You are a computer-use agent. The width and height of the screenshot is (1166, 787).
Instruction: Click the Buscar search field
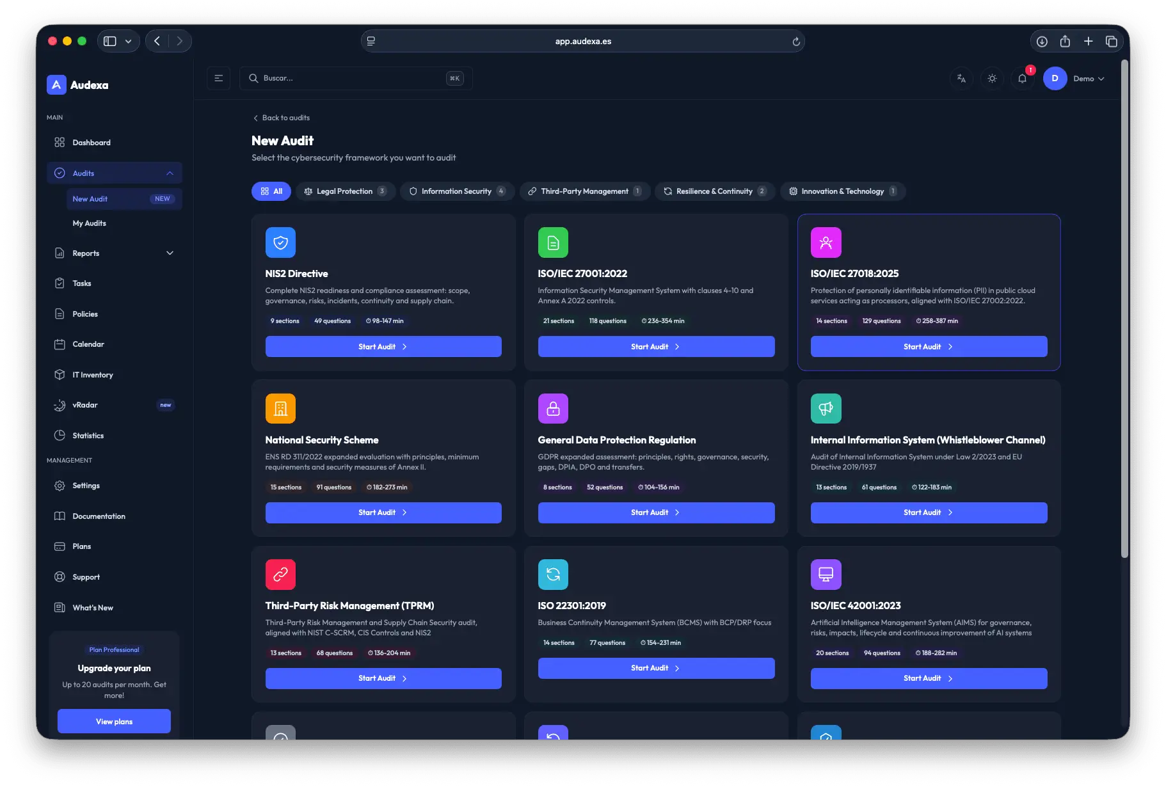pyautogui.click(x=356, y=78)
